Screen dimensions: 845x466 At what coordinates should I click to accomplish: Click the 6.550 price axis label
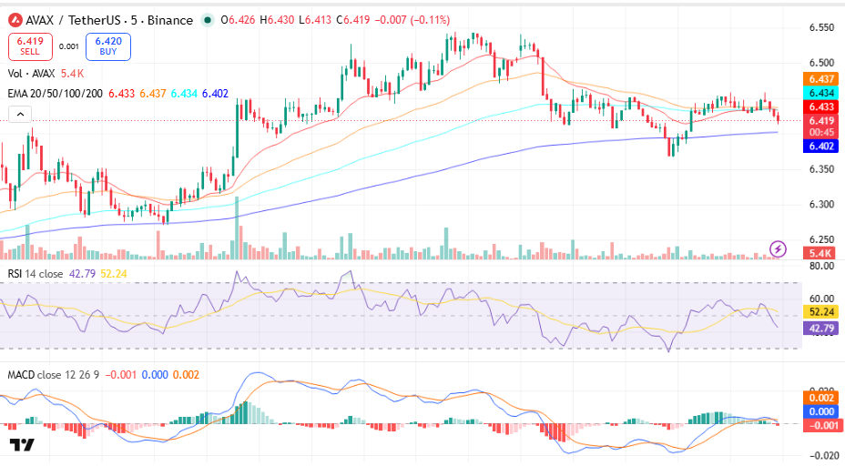pyautogui.click(x=821, y=27)
